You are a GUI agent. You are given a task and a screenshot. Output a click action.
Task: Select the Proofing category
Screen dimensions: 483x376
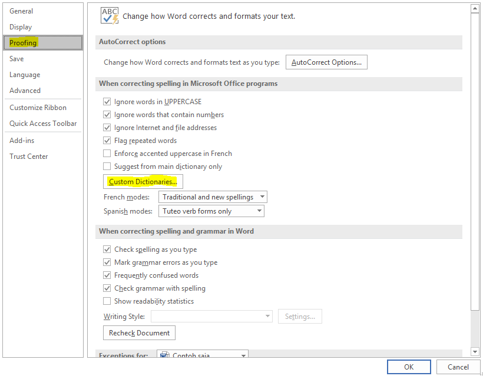[x=43, y=43]
